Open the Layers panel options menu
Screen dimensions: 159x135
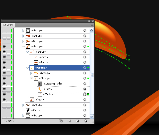pyautogui.click(x=91, y=25)
